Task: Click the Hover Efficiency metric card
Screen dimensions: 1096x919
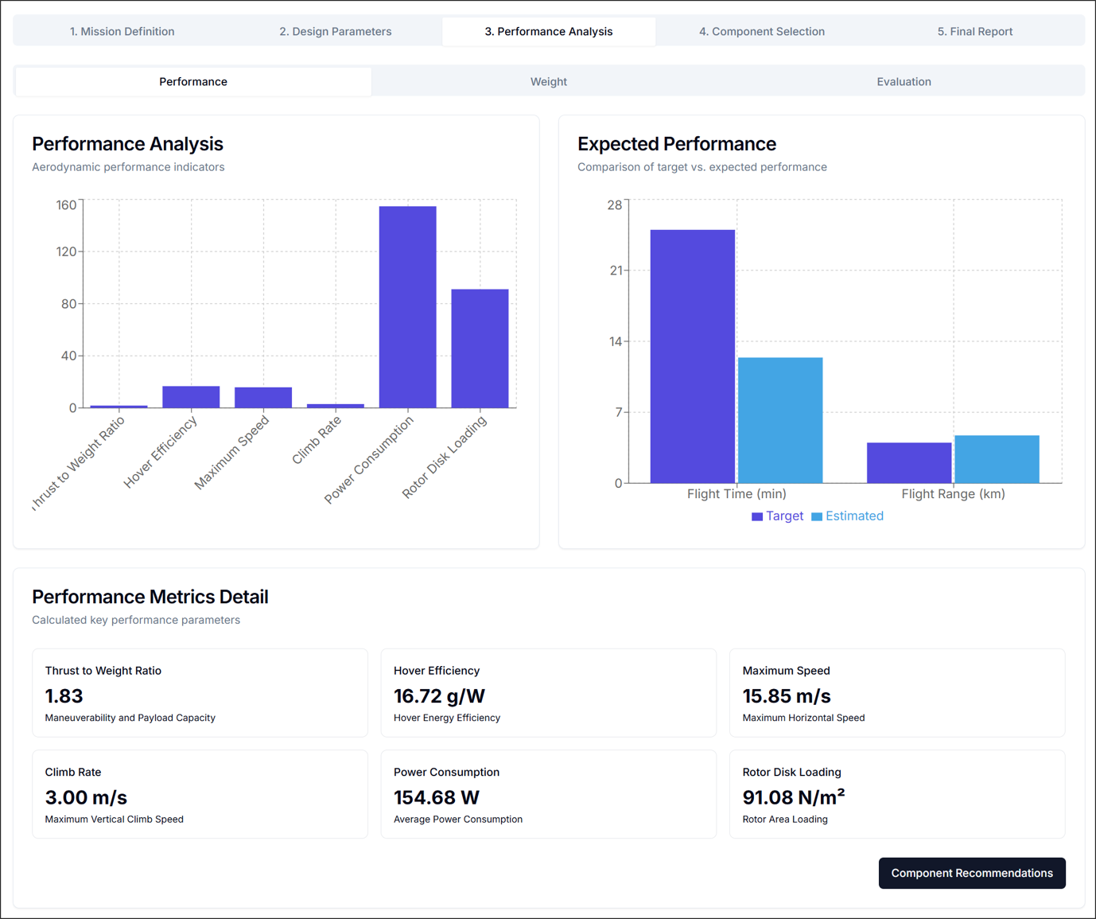Action: coord(548,692)
